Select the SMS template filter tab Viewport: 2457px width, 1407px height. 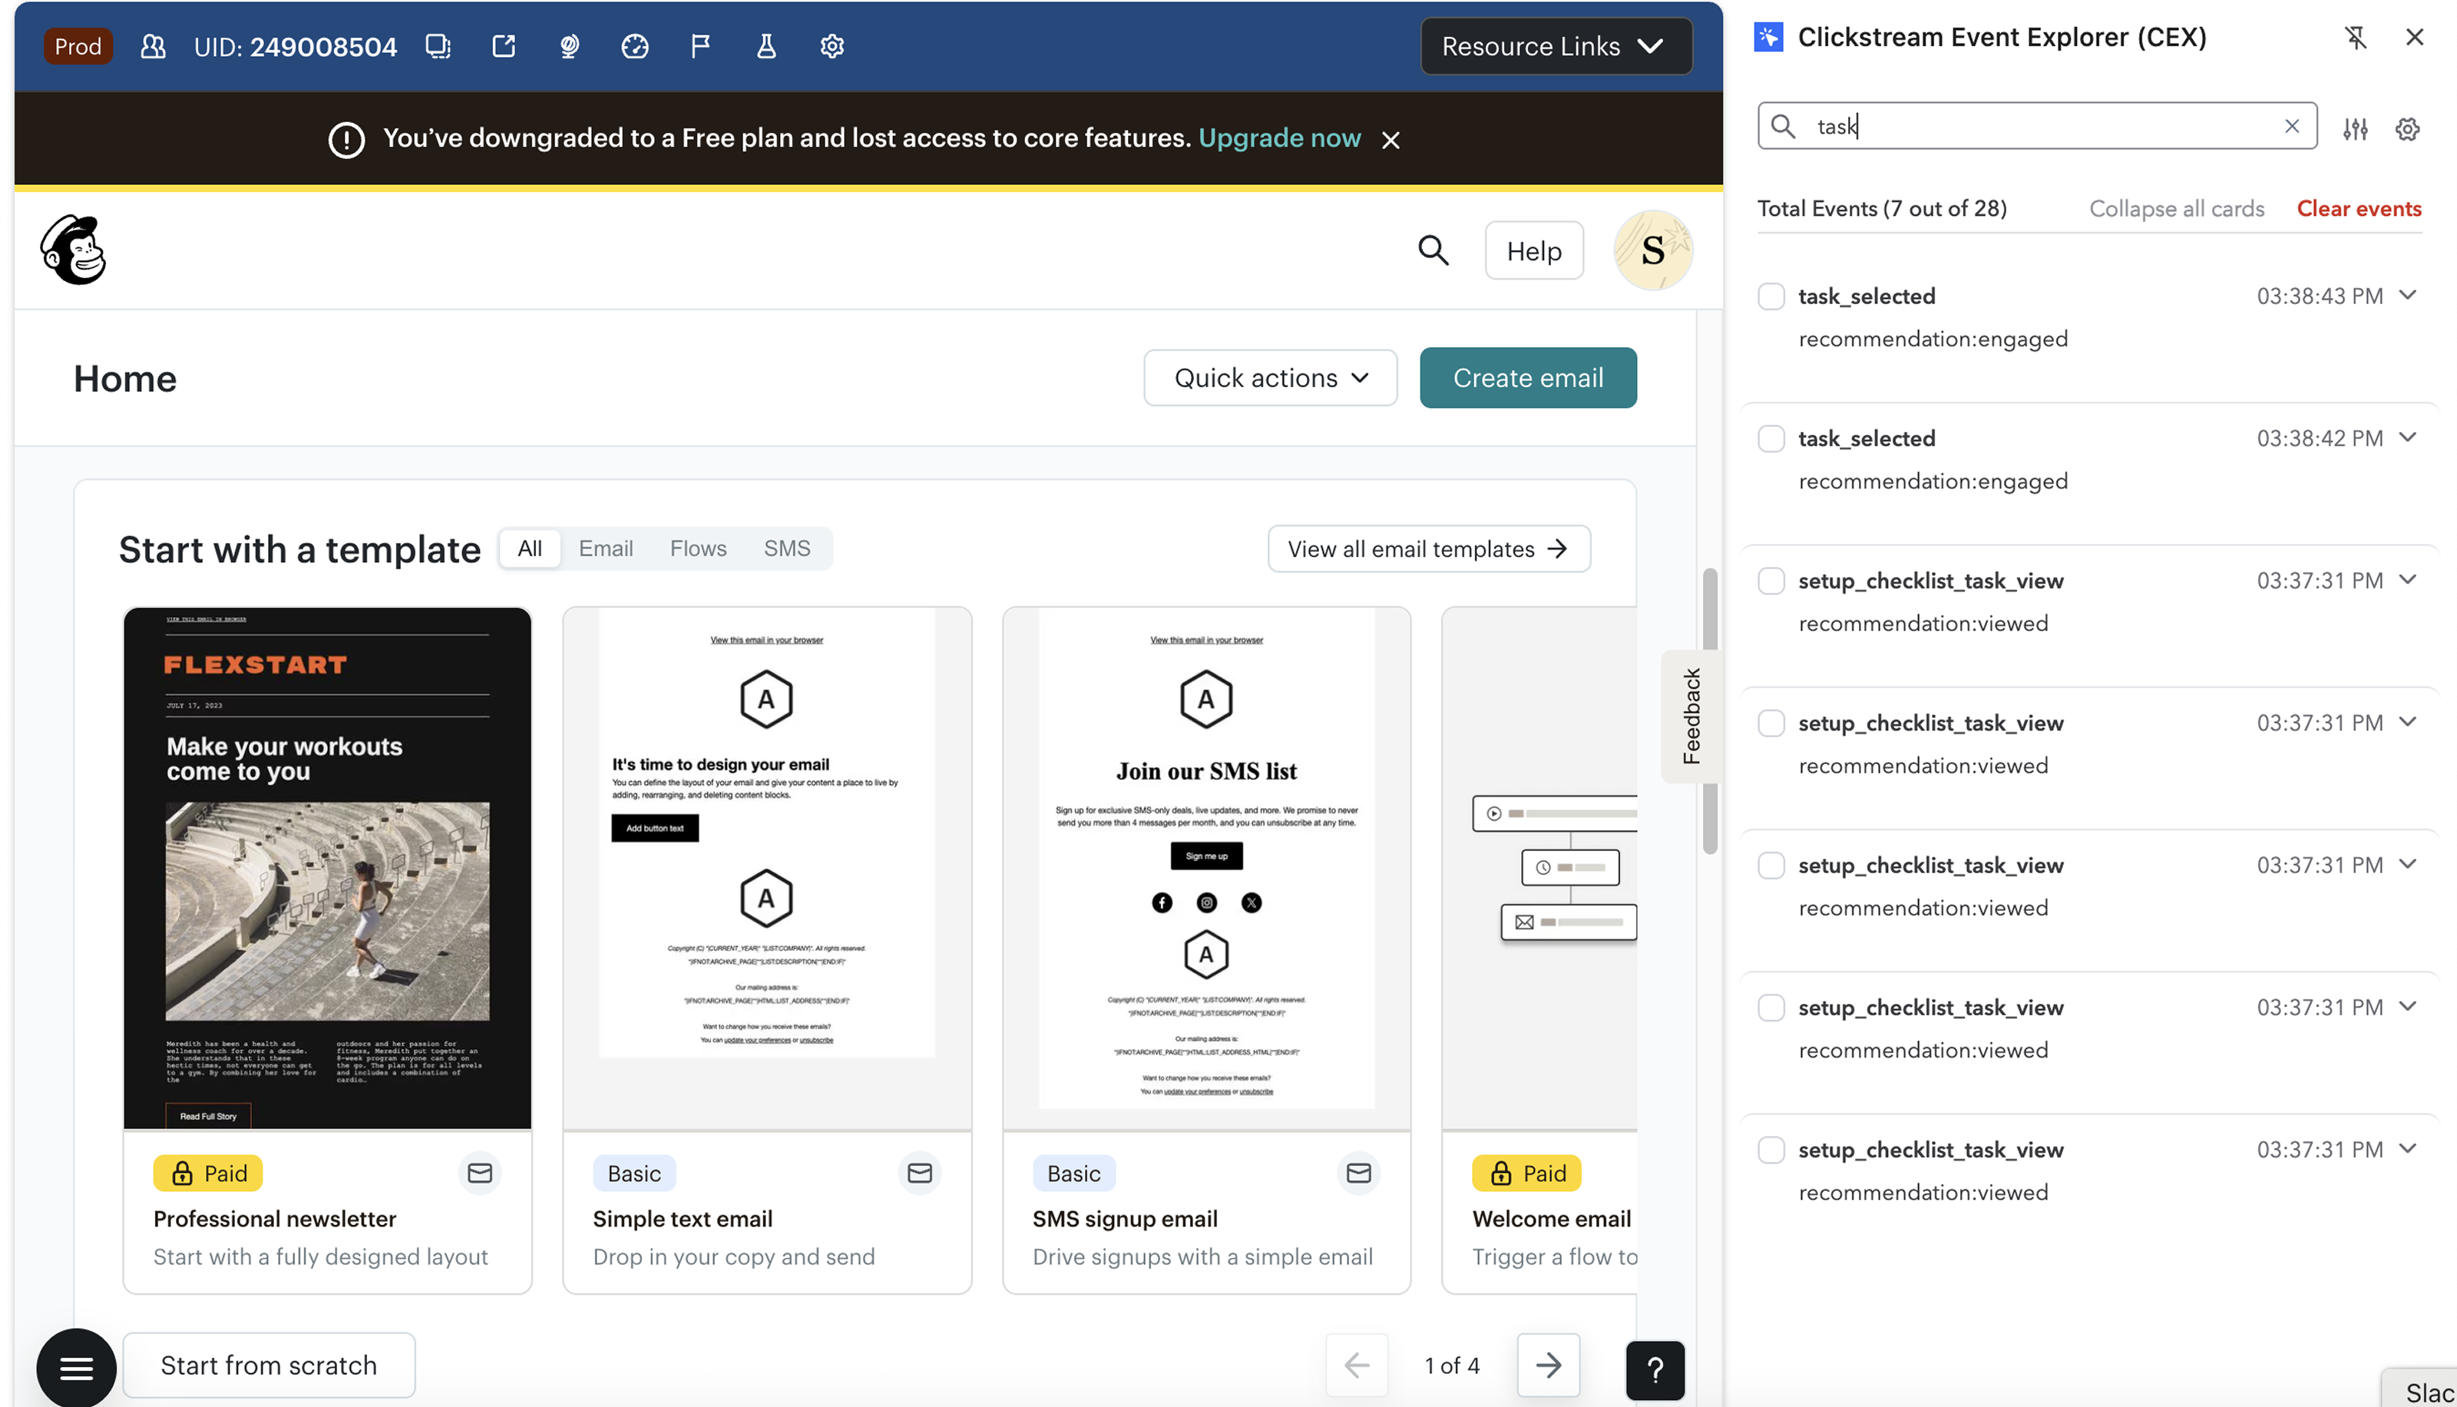pos(787,549)
